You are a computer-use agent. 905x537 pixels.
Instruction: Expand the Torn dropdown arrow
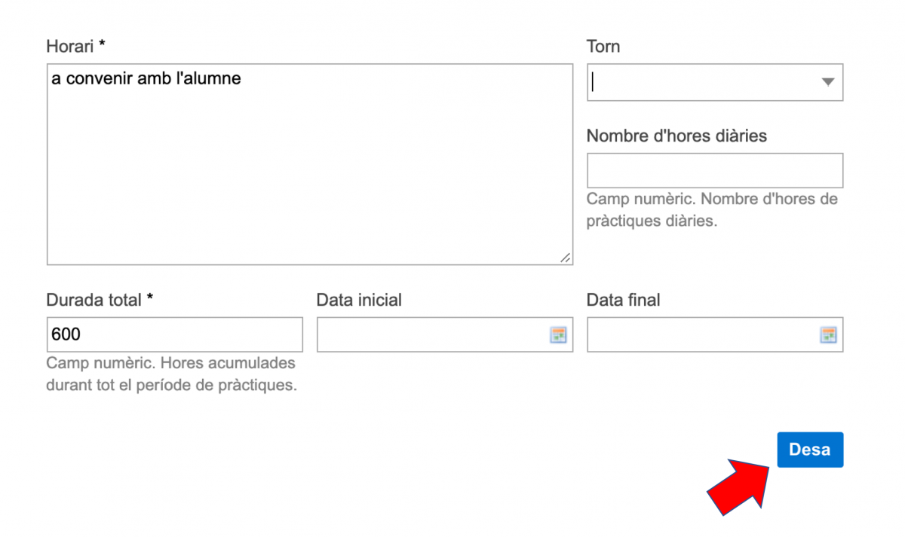click(827, 82)
